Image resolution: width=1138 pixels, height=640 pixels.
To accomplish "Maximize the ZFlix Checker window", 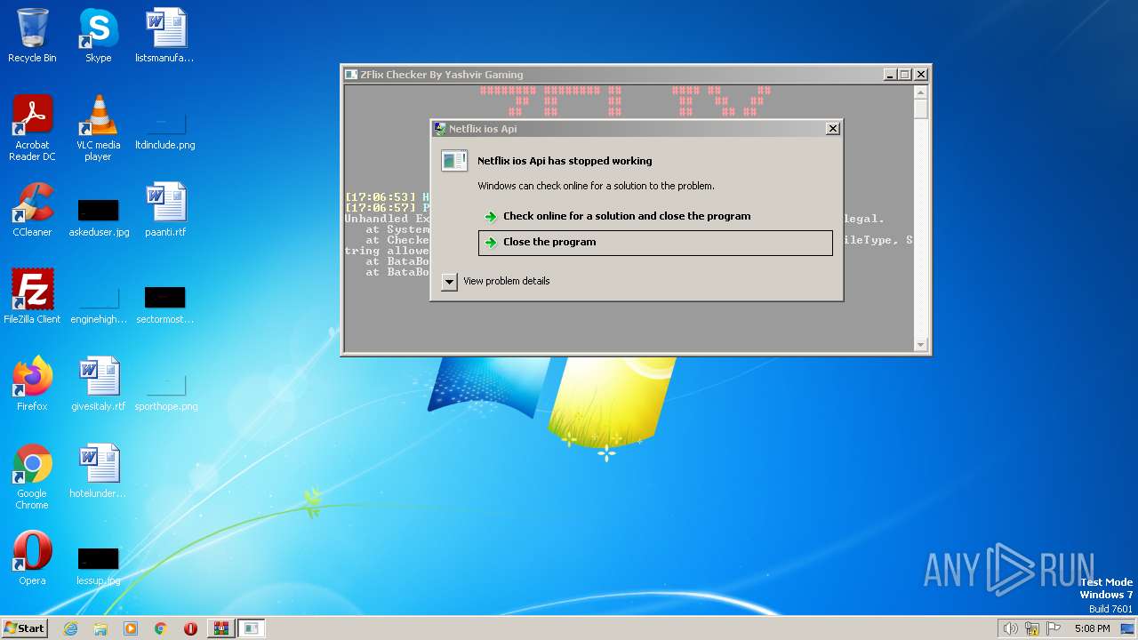I will coord(905,75).
